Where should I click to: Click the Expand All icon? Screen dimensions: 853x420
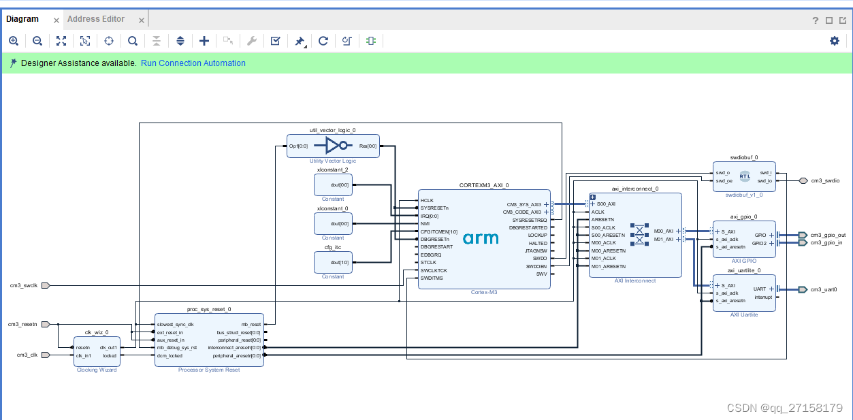point(180,41)
